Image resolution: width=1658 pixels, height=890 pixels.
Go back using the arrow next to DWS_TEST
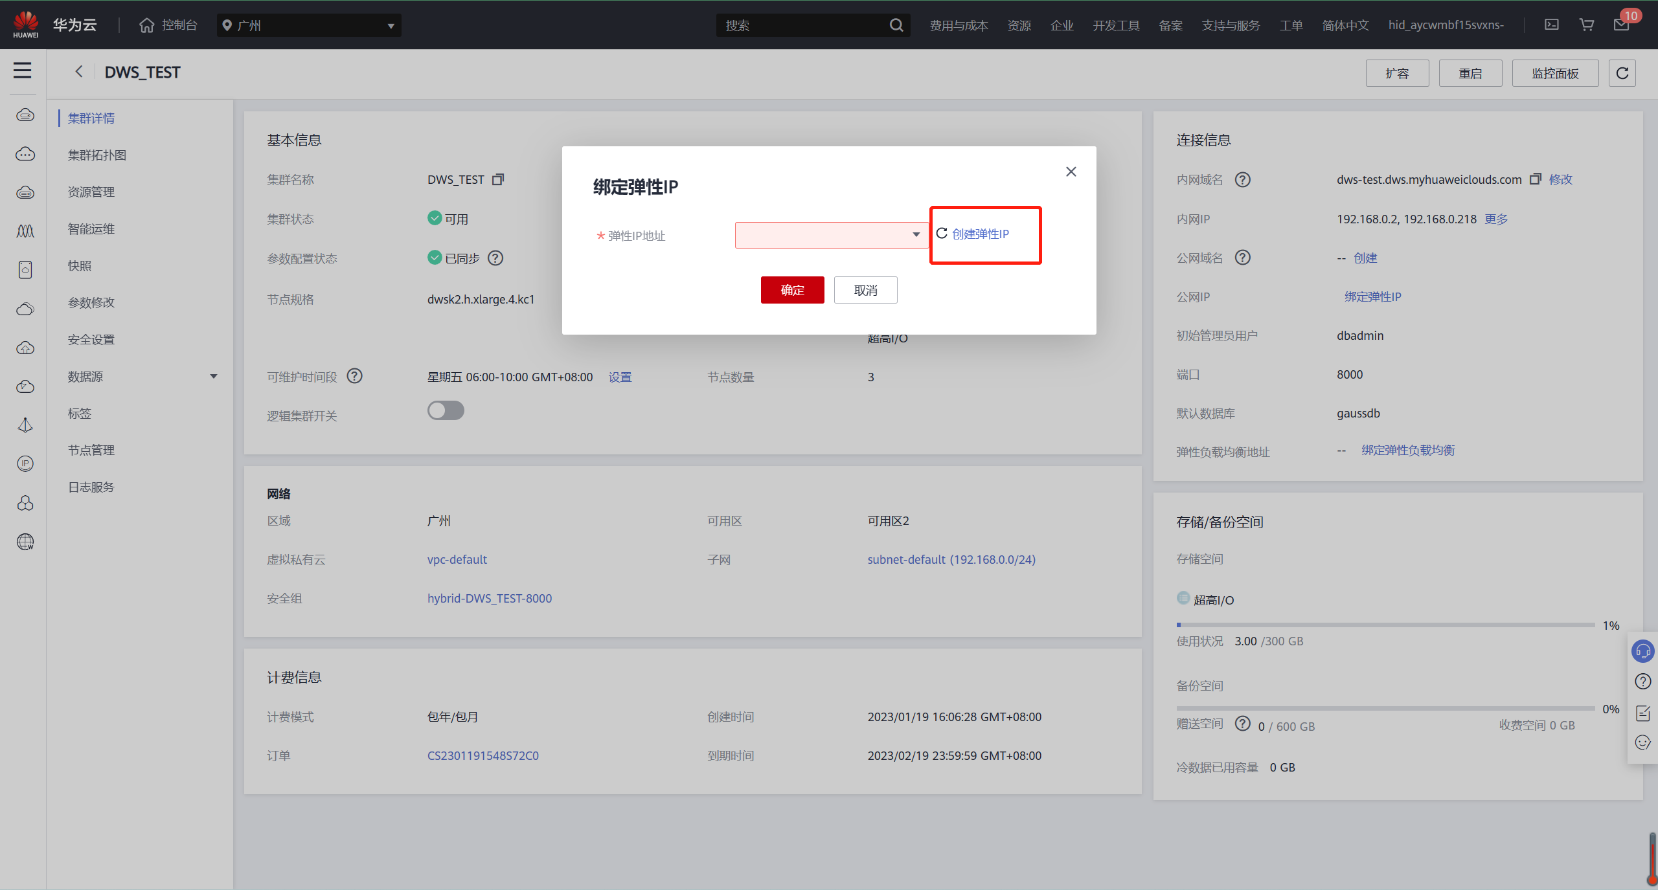pyautogui.click(x=79, y=71)
